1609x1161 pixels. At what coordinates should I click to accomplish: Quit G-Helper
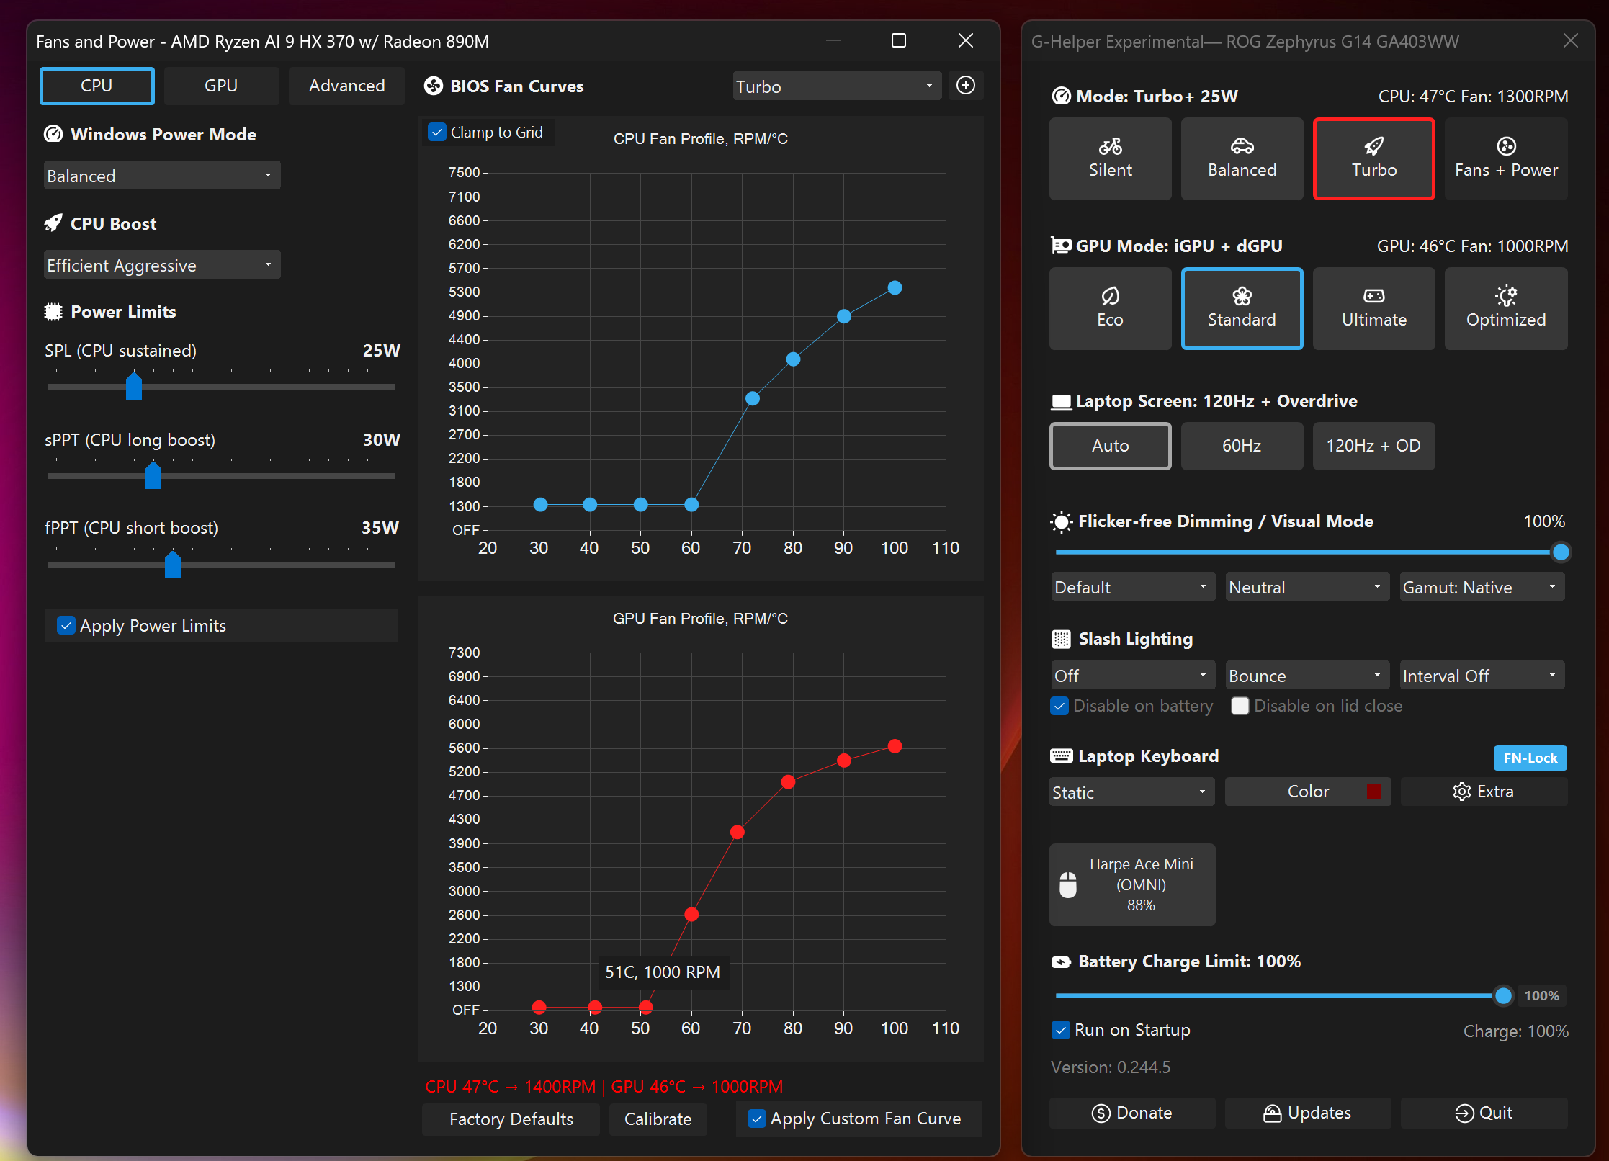pyautogui.click(x=1484, y=1113)
